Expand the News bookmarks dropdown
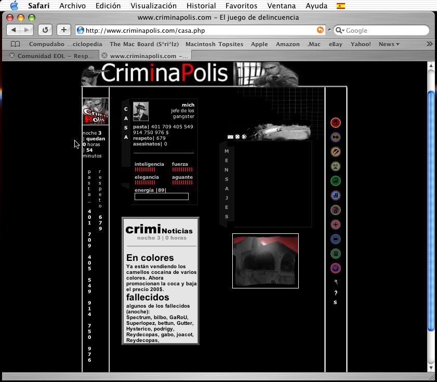The image size is (437, 382). (389, 44)
